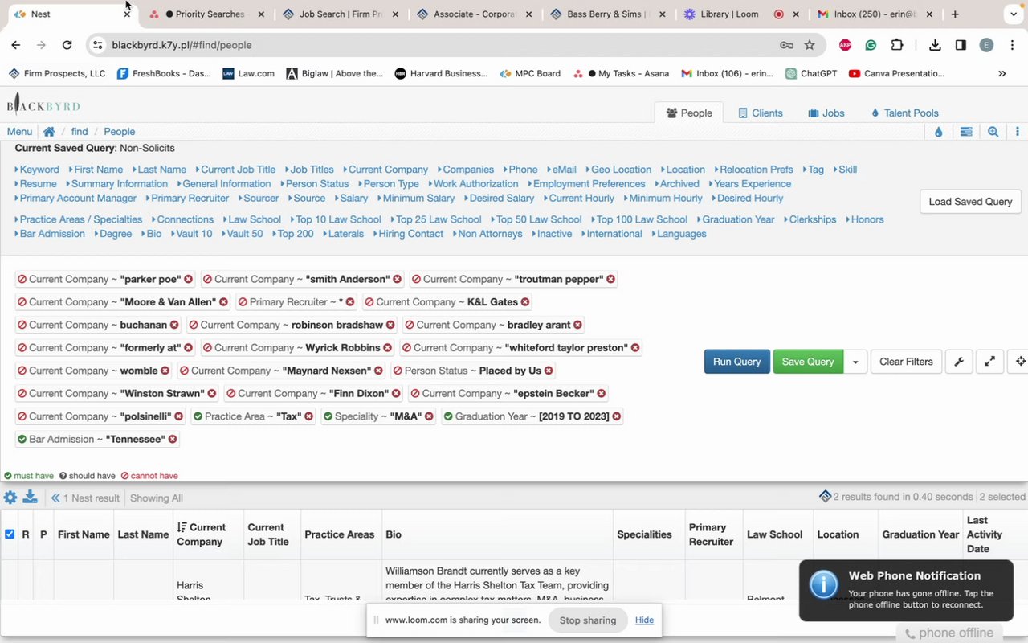Reload the page
Image resolution: width=1028 pixels, height=643 pixels.
[67, 45]
